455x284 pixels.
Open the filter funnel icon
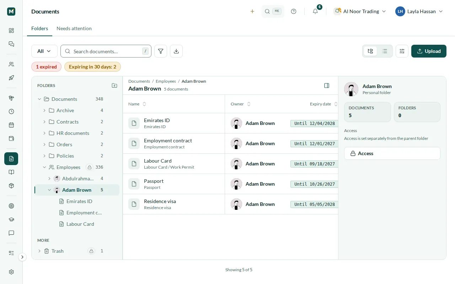pyautogui.click(x=161, y=51)
